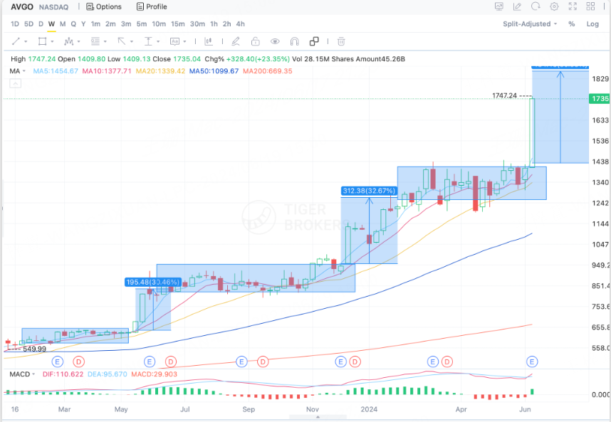The image size is (611, 422).
Task: Toggle the drawing lock padlock icon
Action: 255,41
